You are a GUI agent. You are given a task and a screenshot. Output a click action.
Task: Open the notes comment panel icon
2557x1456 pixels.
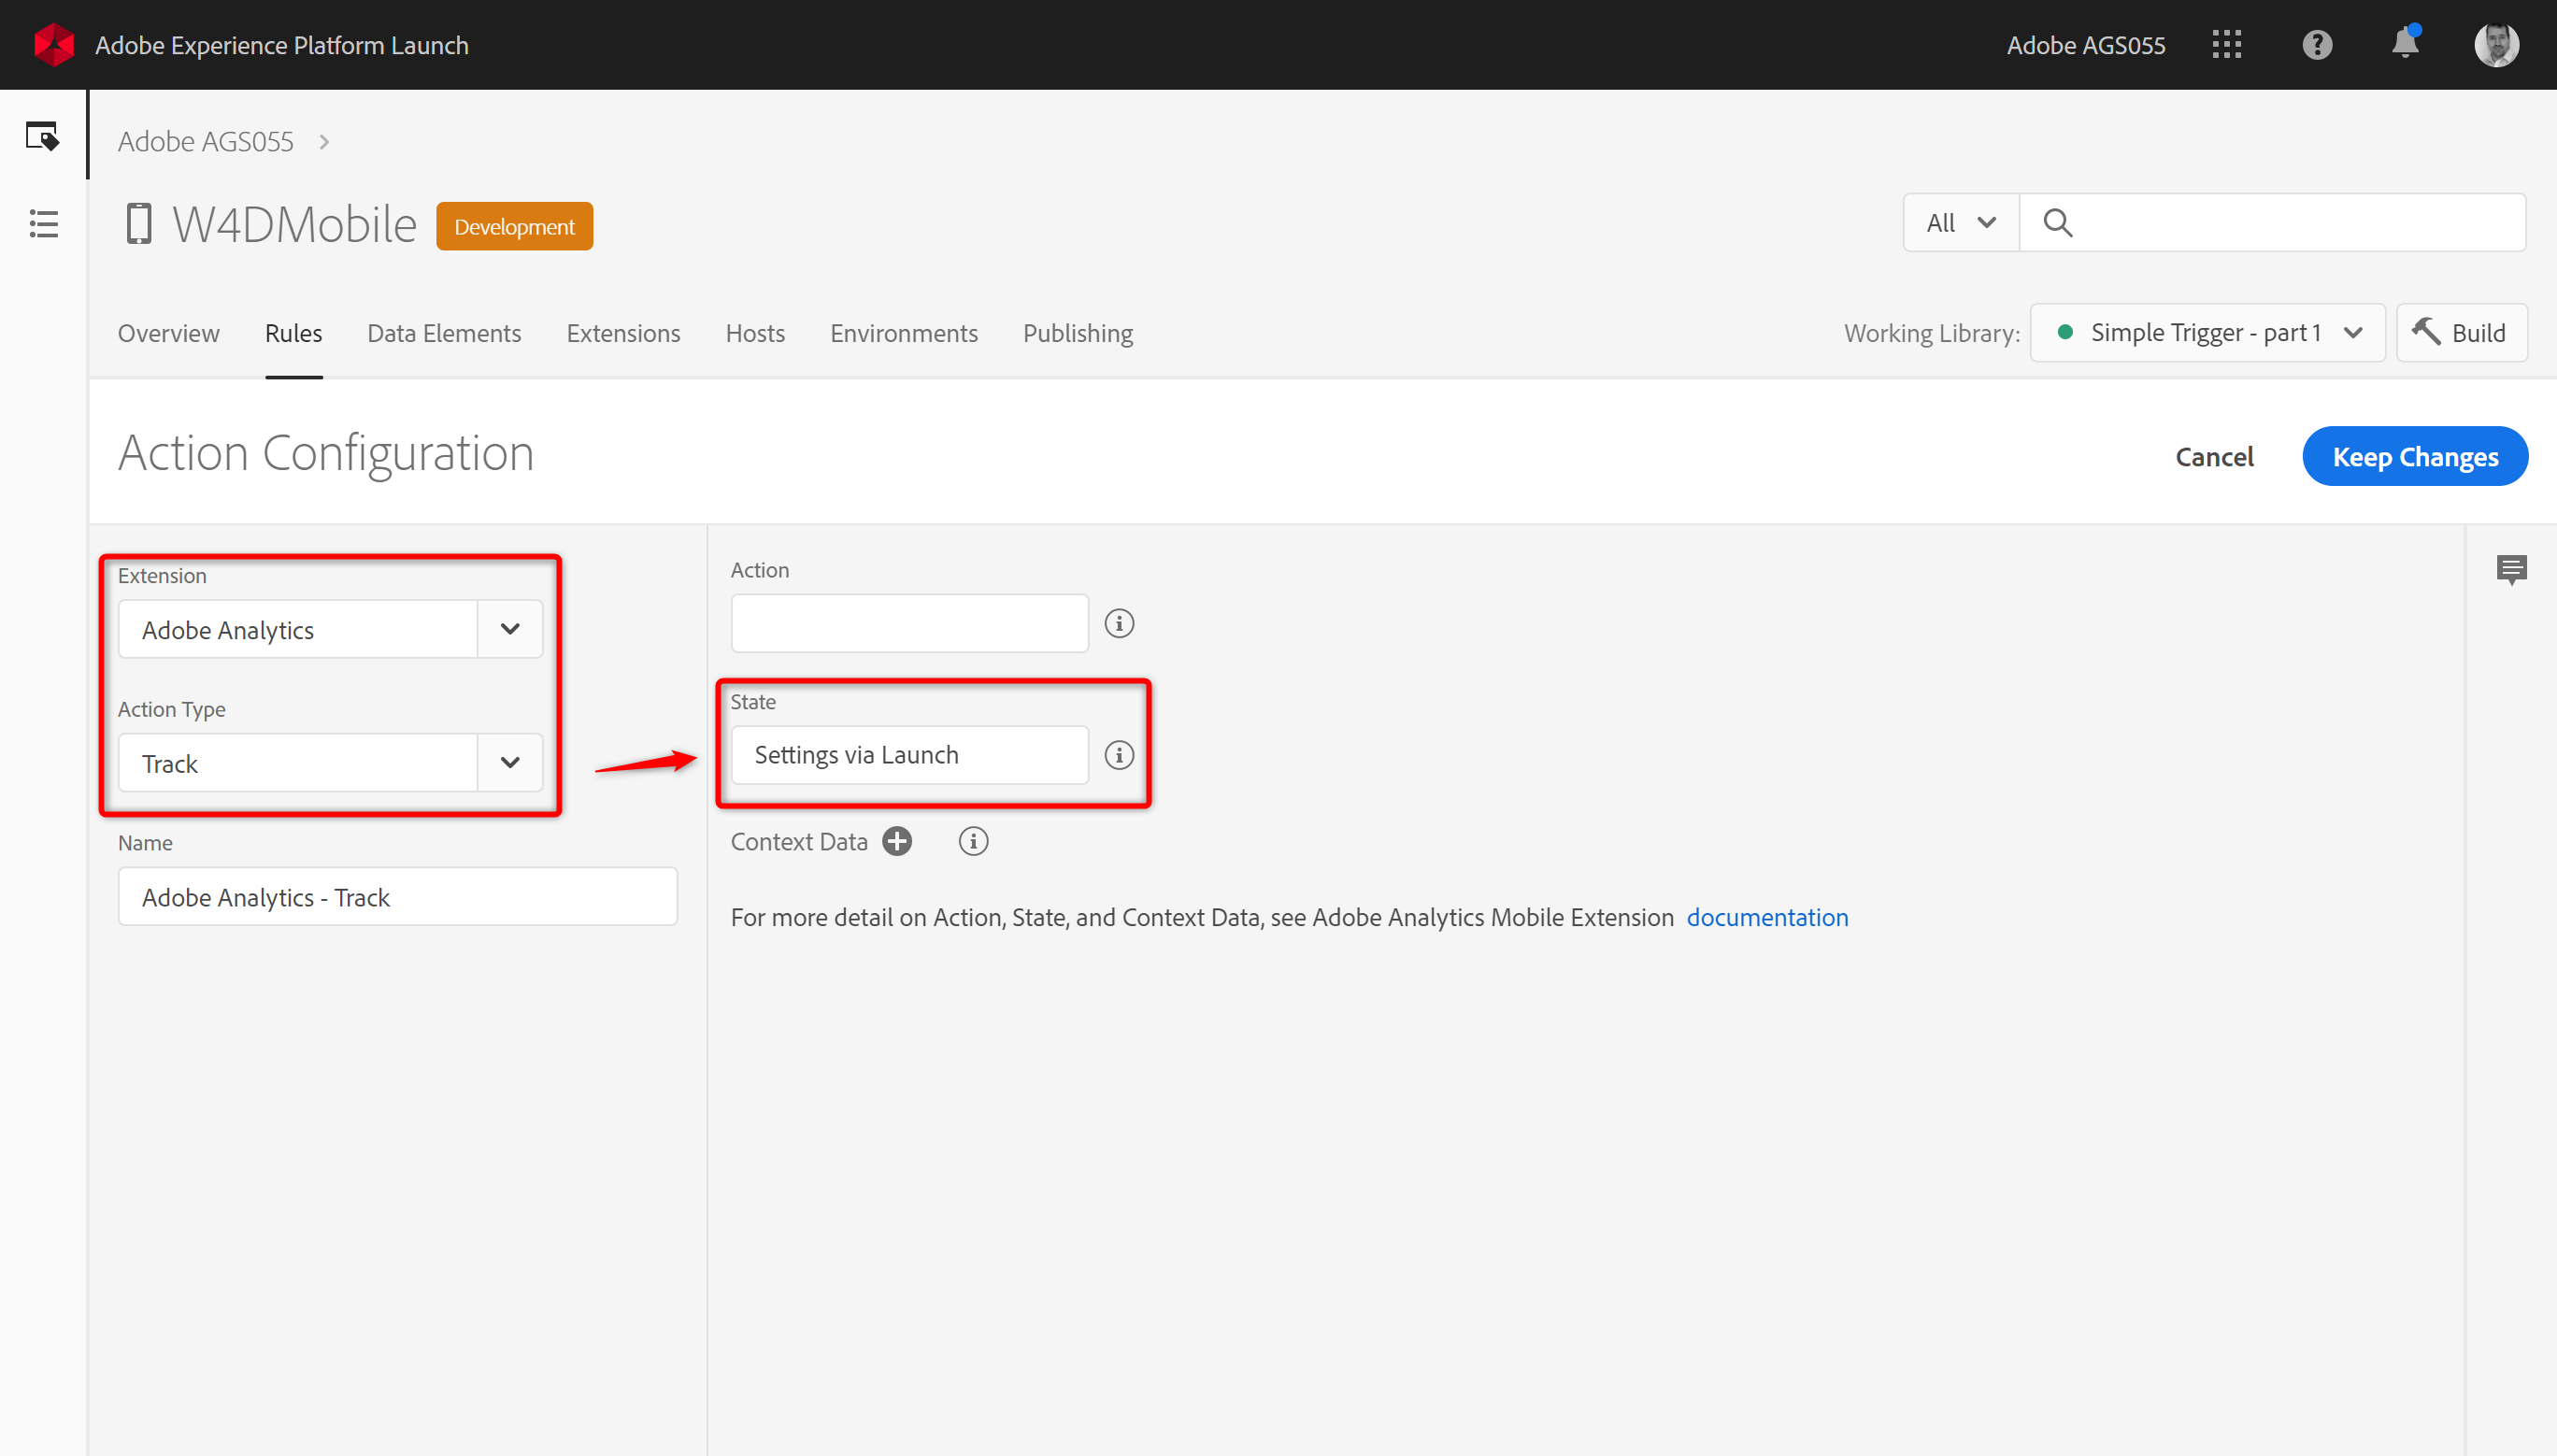click(2511, 569)
